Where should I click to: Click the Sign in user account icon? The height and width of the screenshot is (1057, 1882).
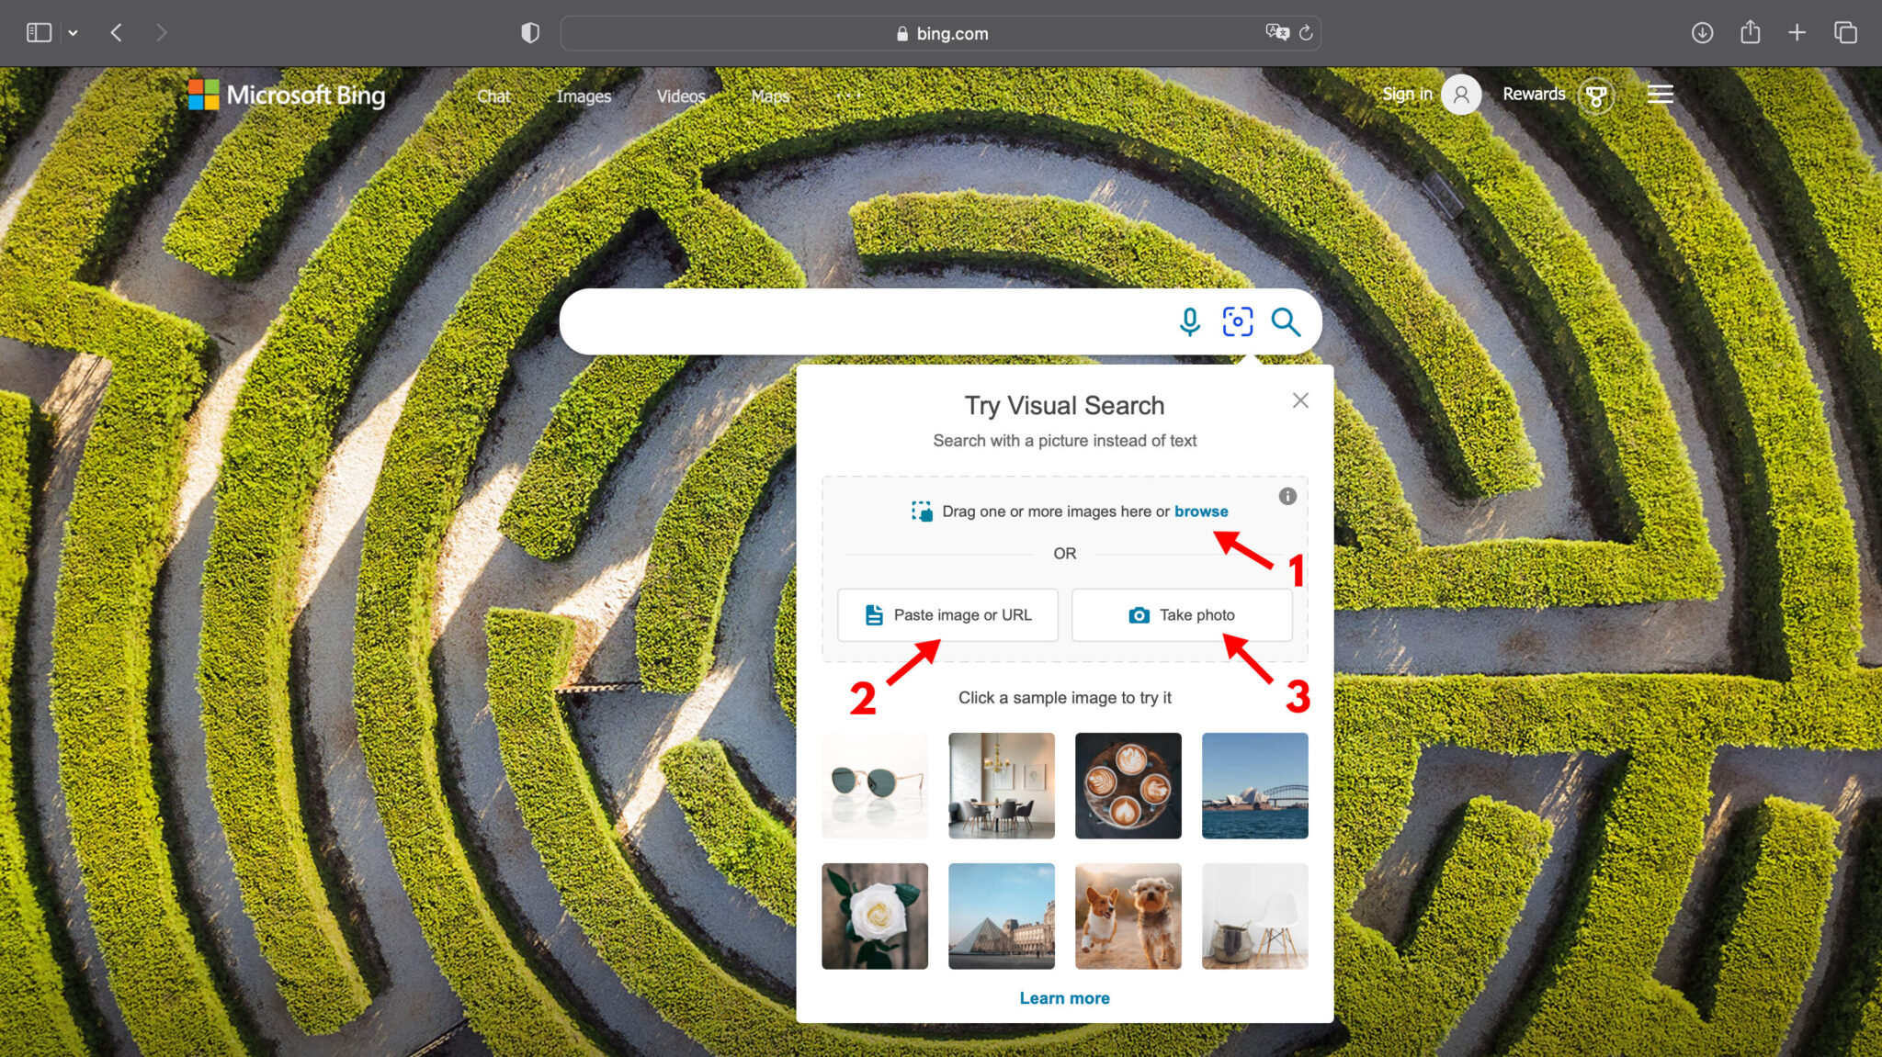[1460, 95]
